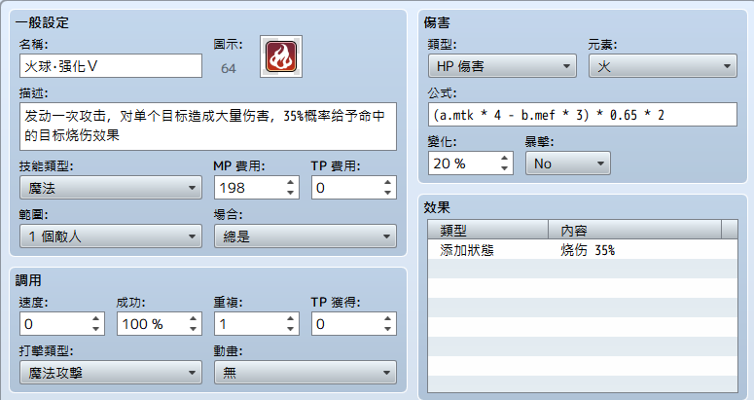Click the 名稱 field containing 火球·强化Ⅴ

[x=111, y=66]
